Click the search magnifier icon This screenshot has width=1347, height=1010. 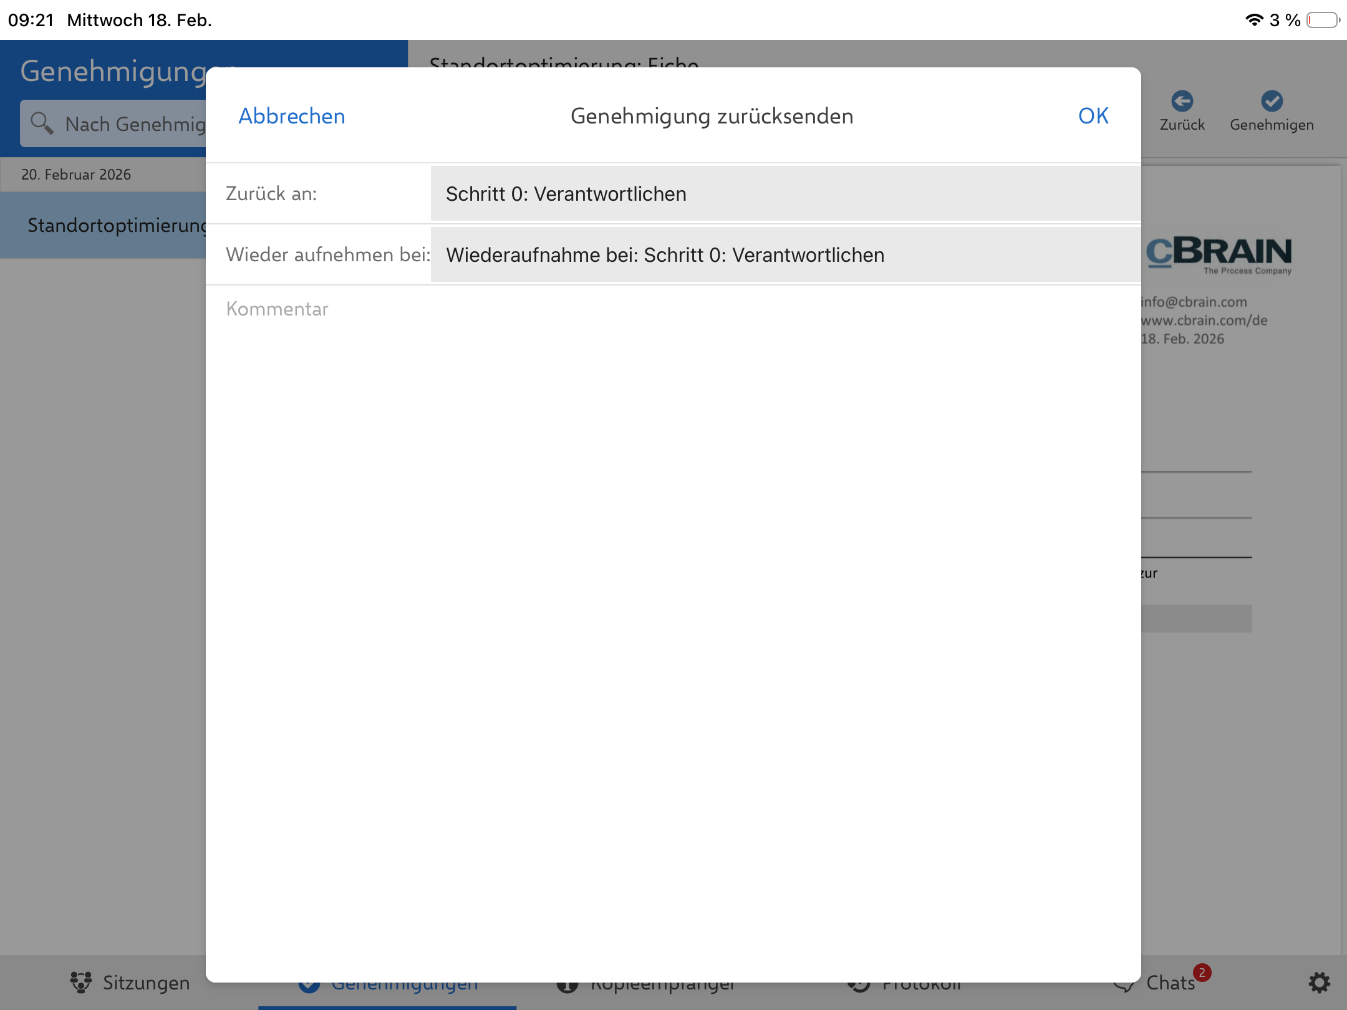click(42, 123)
